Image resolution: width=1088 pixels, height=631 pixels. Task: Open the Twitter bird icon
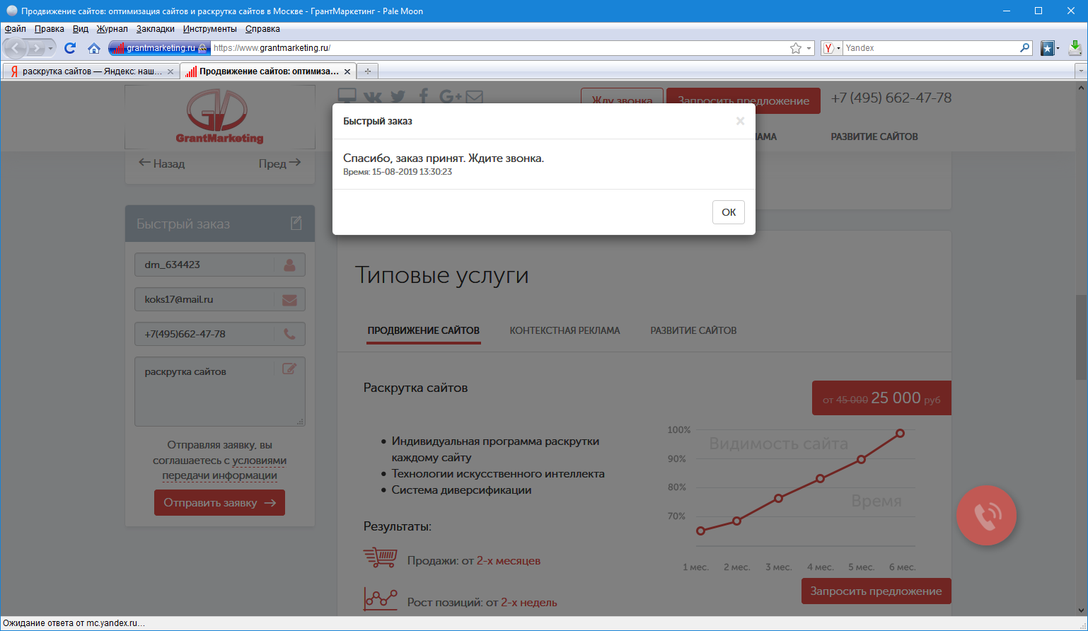pyautogui.click(x=398, y=97)
